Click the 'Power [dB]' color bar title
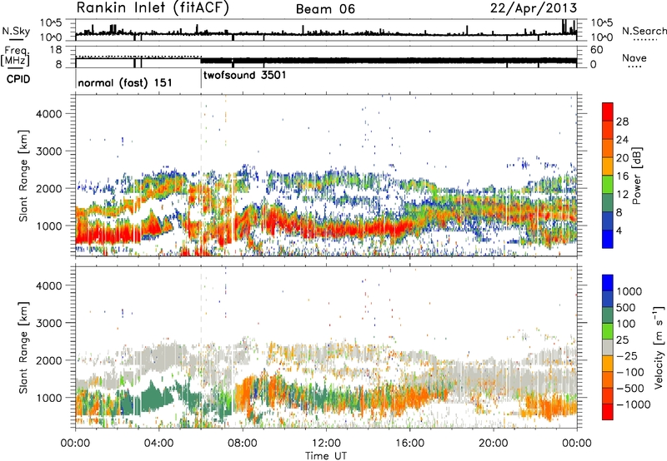Image resolution: width=667 pixels, height=461 pixels. pos(636,176)
